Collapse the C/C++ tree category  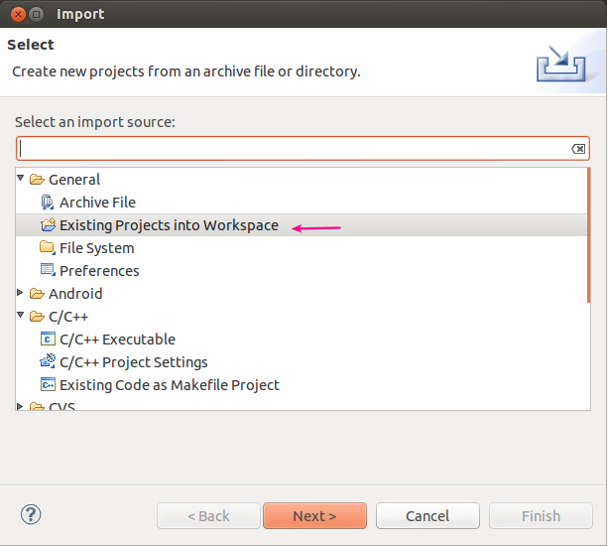21,316
